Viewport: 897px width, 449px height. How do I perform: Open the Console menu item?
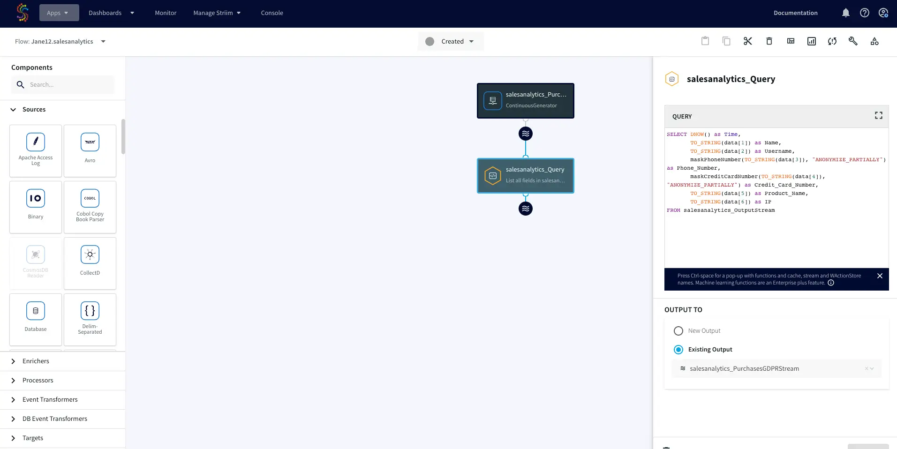272,13
